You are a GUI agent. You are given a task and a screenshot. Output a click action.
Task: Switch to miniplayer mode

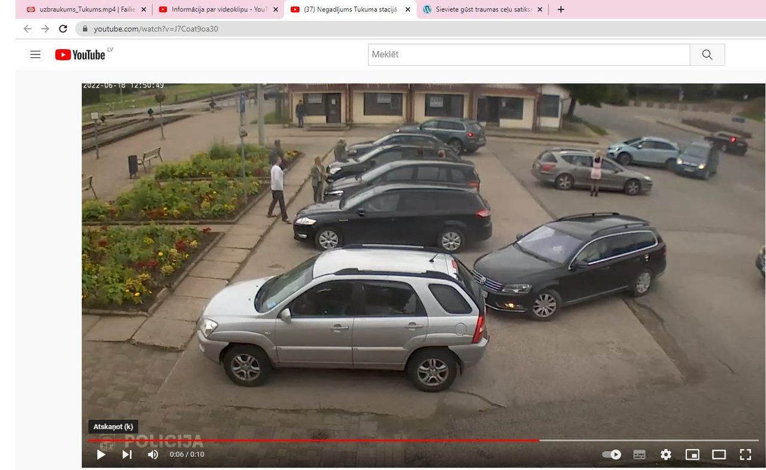pyautogui.click(x=692, y=454)
